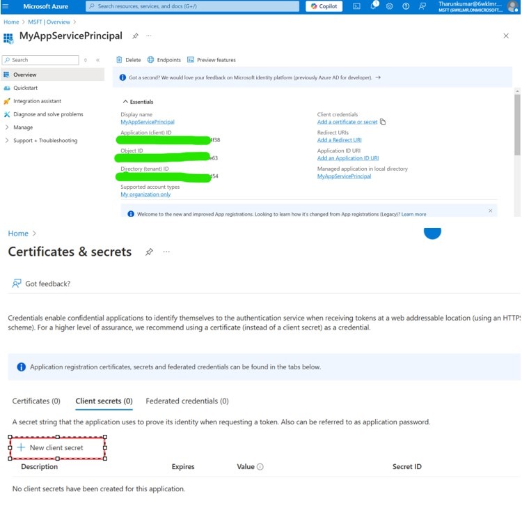This screenshot has height=515, width=522.
Task: Click the Essentials vertical scrollbar
Action: [517, 124]
